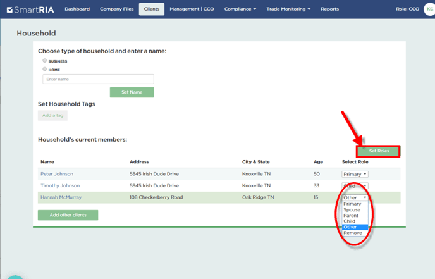Choose Primary in the role list
Viewport: 435px width, 279px height.
[355, 204]
